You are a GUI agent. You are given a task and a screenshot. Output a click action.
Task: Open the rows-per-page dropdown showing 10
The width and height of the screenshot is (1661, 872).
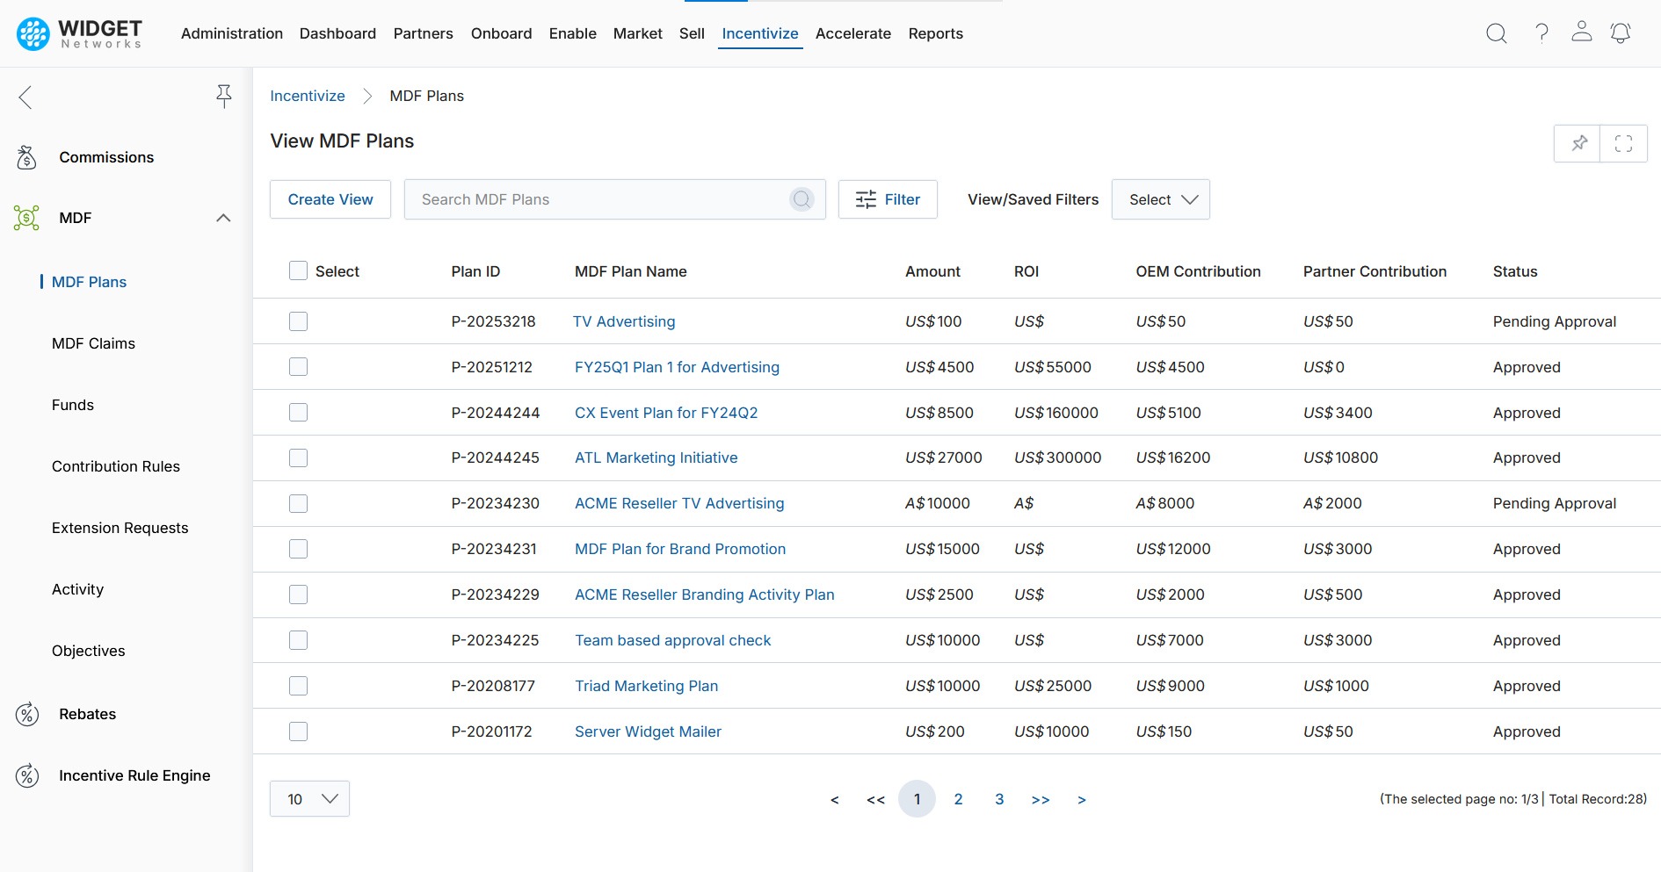pyautogui.click(x=309, y=799)
